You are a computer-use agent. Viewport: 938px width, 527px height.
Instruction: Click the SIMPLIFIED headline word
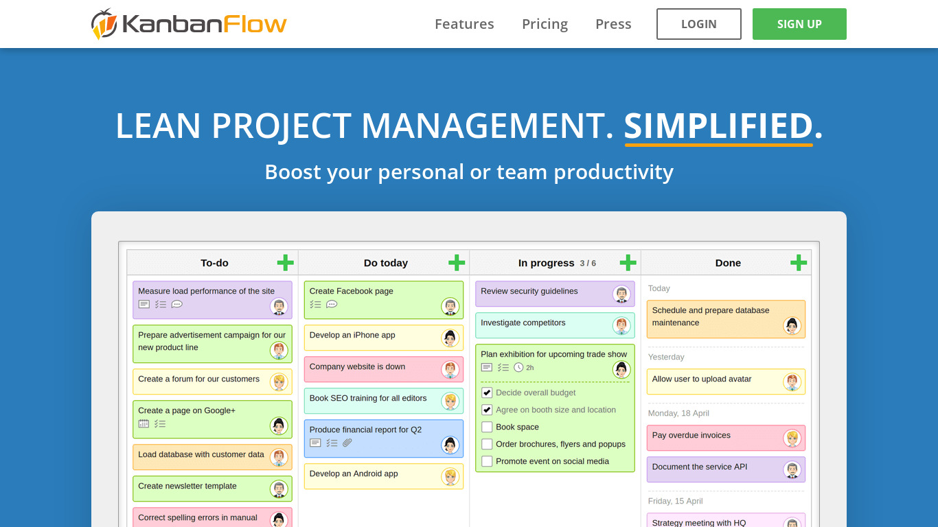718,126
